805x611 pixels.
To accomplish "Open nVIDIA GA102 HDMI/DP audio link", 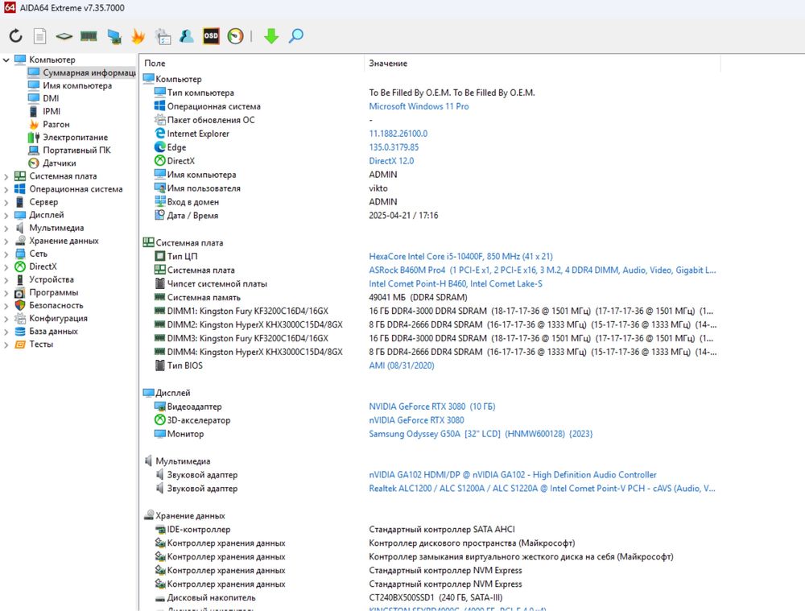I will [512, 475].
